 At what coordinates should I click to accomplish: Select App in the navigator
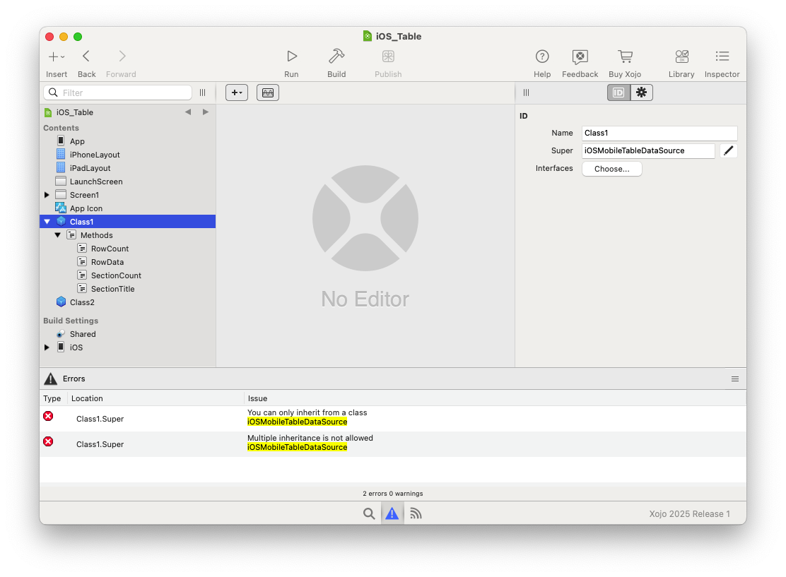[x=77, y=141]
